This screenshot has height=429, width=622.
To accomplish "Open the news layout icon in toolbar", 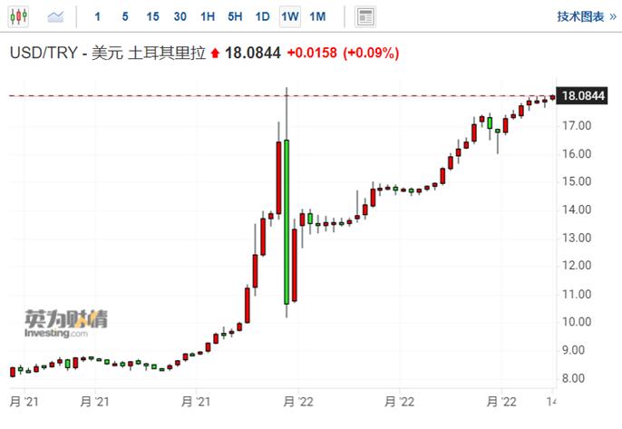I will 365,16.
